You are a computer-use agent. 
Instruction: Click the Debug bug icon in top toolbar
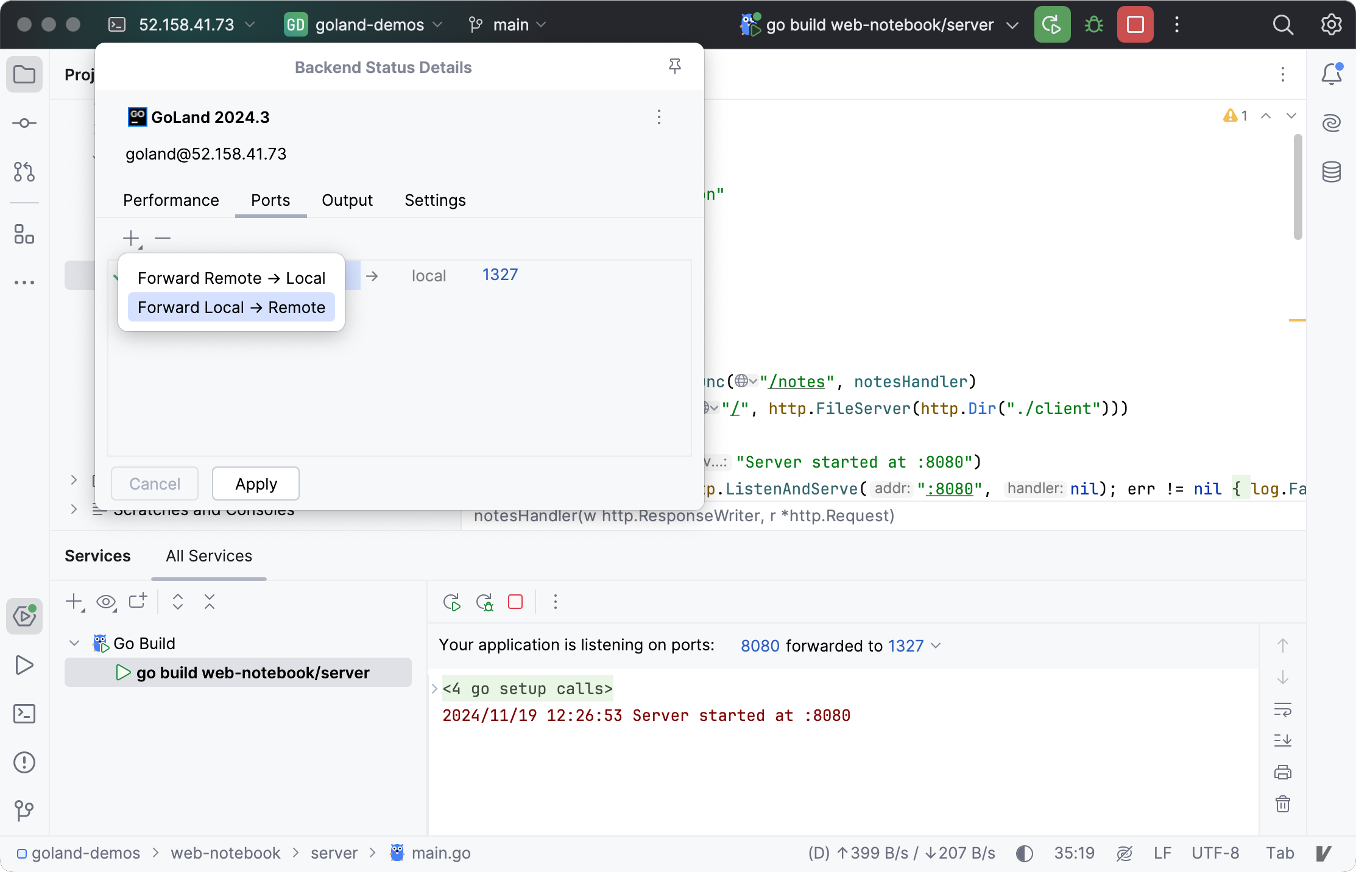[1094, 25]
